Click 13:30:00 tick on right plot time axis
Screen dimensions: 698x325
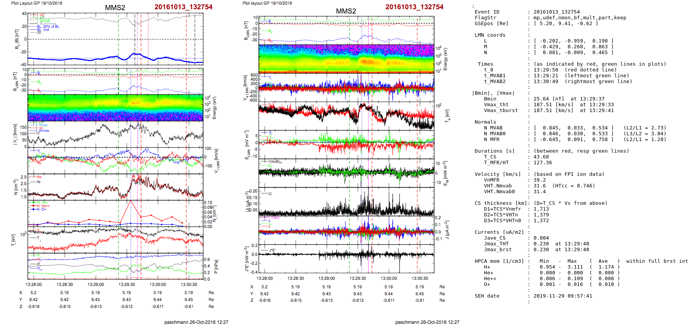(388, 278)
